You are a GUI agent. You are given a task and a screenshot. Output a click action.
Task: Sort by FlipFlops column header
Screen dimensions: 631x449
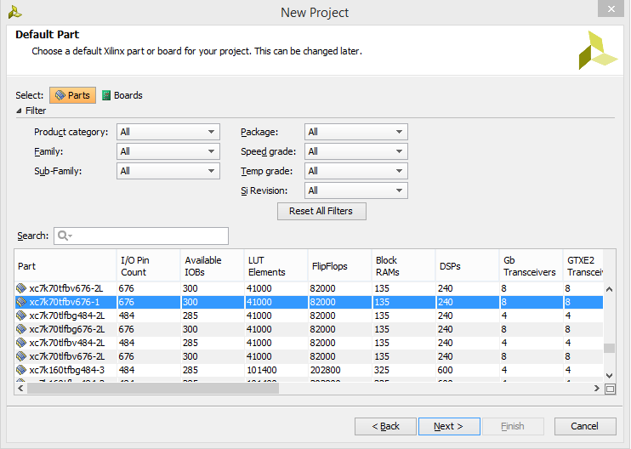tap(339, 266)
